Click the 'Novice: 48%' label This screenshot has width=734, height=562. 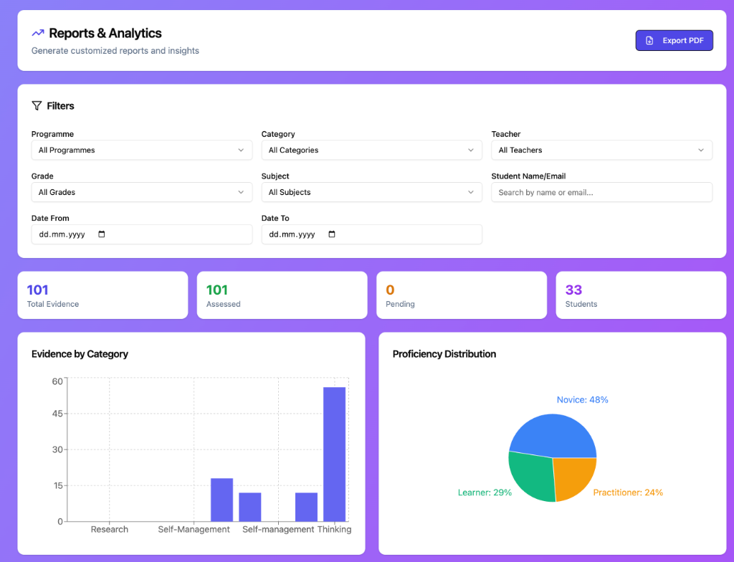(x=582, y=399)
